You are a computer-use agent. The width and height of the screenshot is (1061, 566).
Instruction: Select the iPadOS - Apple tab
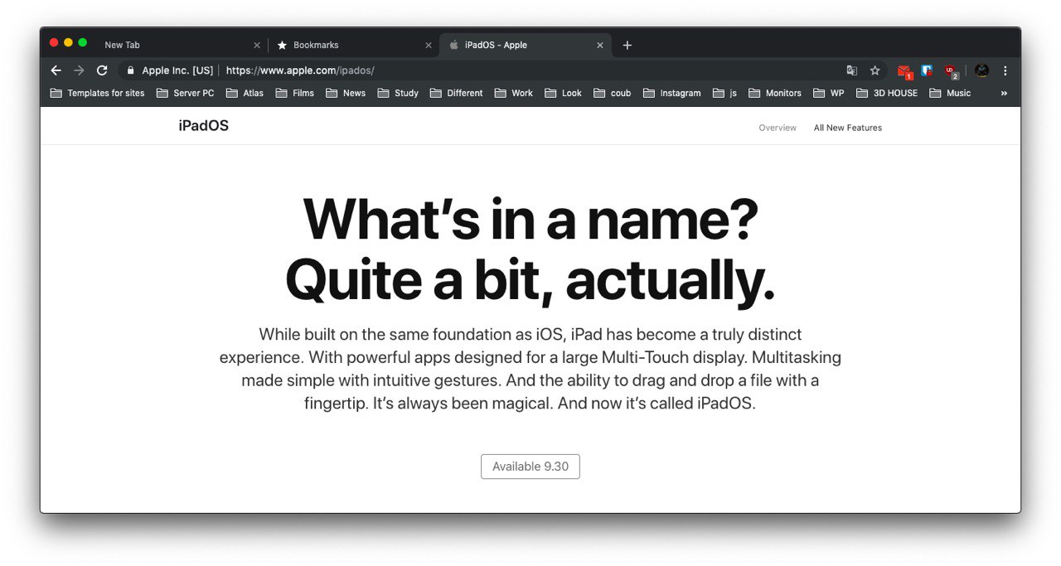(526, 45)
